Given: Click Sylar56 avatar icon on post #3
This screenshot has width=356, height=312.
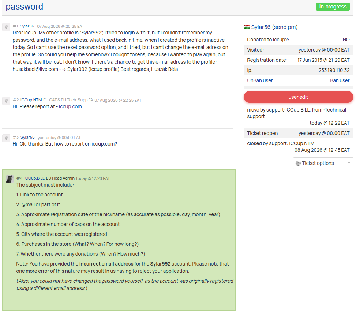Looking at the screenshot, I should tap(6, 138).
